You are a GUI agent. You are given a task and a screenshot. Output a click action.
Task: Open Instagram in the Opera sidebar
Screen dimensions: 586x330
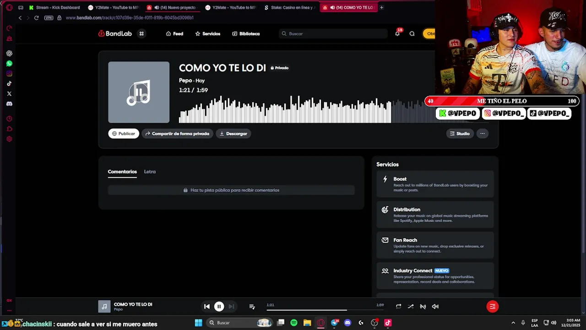(x=9, y=73)
